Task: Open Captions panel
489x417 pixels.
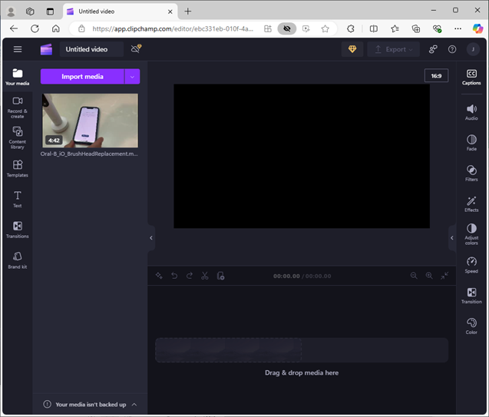Action: click(471, 77)
